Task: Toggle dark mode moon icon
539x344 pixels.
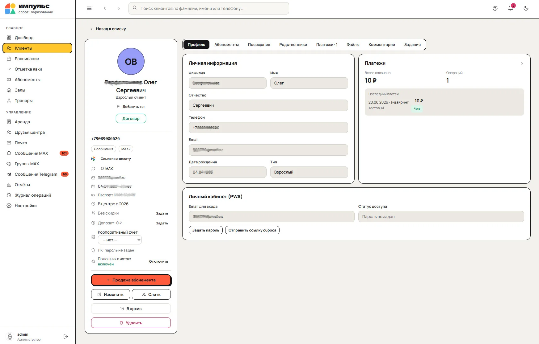Action: (x=526, y=8)
